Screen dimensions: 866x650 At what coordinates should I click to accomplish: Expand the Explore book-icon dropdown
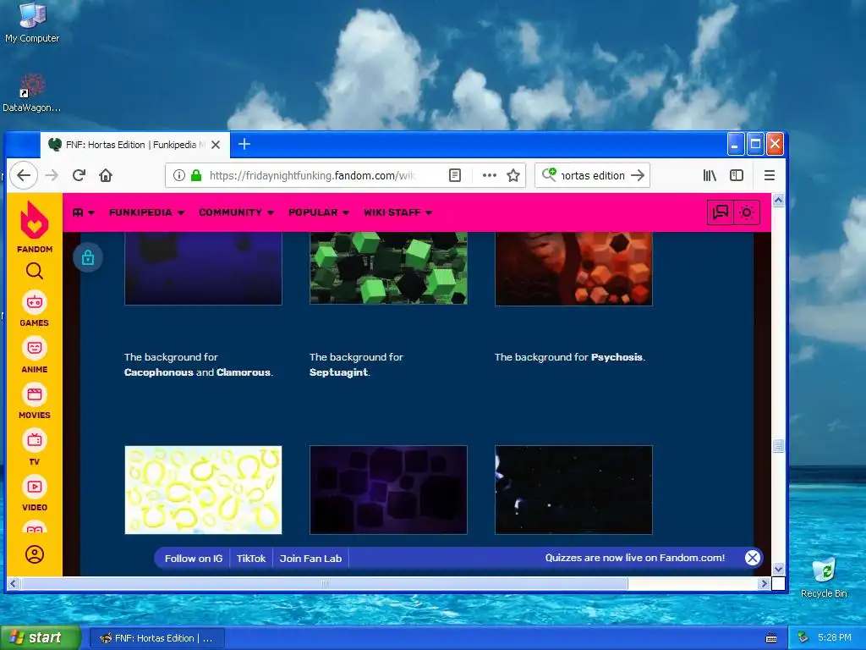click(84, 212)
